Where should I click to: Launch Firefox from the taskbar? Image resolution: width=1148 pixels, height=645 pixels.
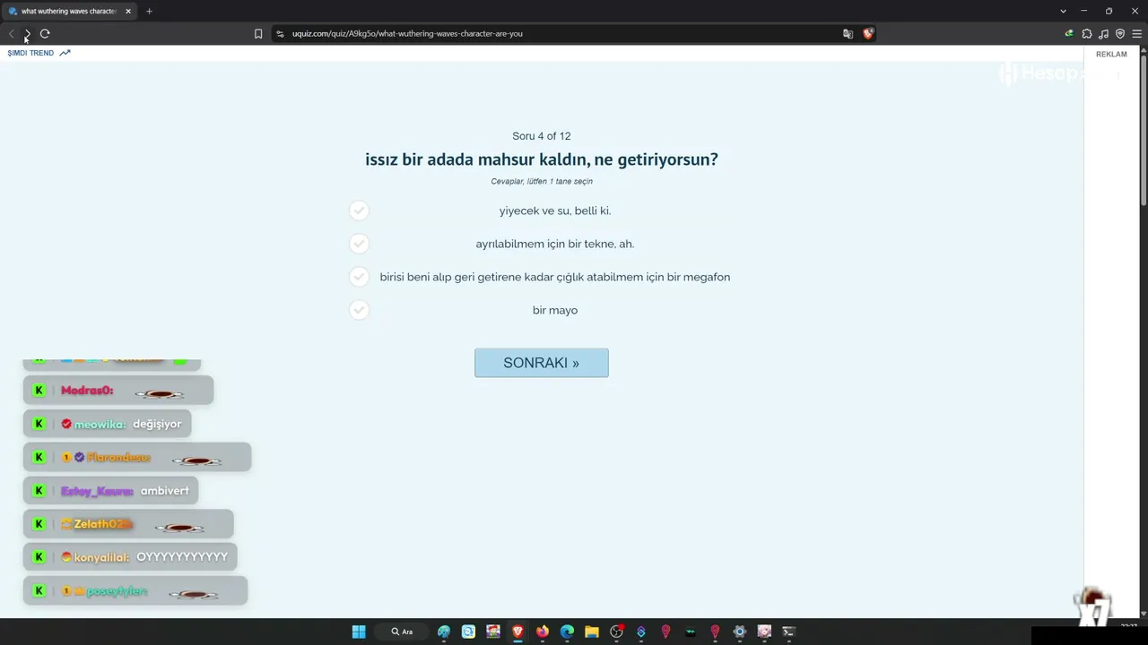click(x=543, y=632)
